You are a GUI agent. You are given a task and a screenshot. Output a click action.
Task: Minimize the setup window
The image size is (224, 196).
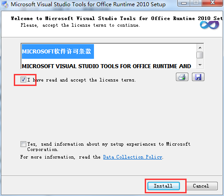point(184,3)
